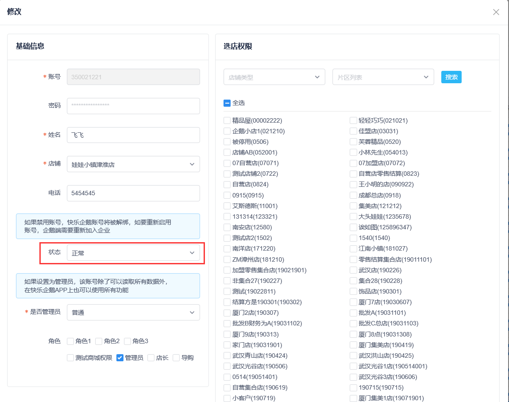Check store ZM漳州店(181210)
The height and width of the screenshot is (402, 509).
point(227,259)
